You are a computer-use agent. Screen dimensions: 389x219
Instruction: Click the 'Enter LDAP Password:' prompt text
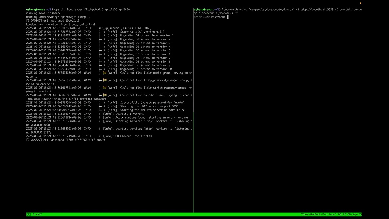click(209, 17)
